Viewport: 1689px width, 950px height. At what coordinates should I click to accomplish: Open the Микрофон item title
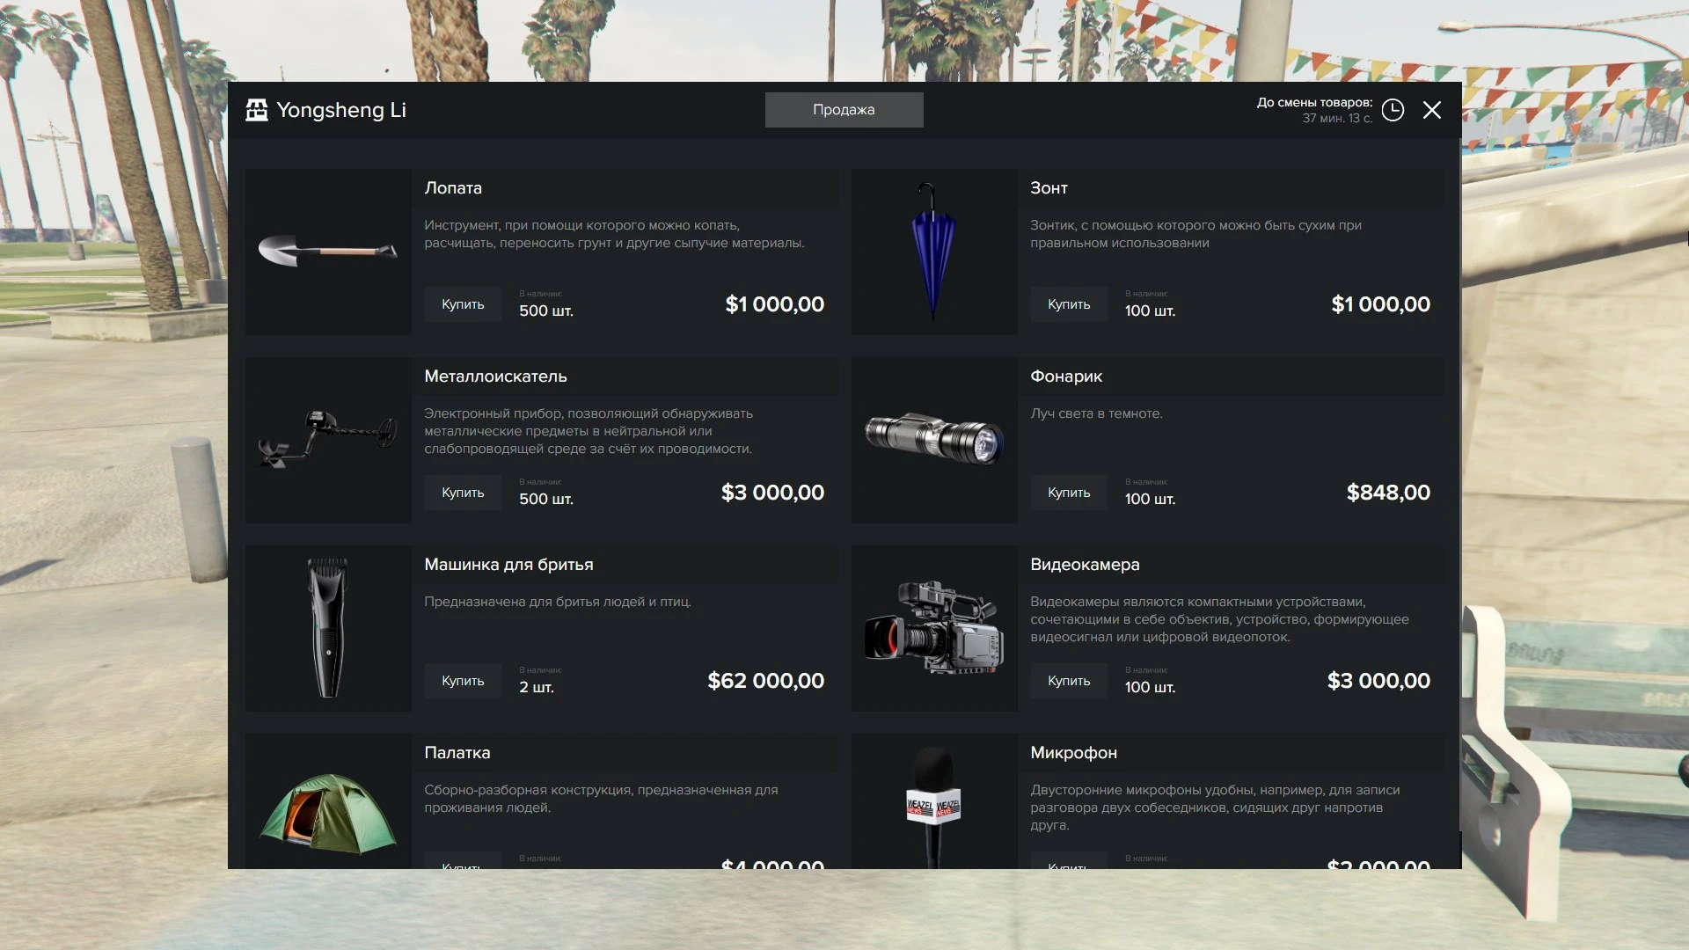click(1073, 753)
